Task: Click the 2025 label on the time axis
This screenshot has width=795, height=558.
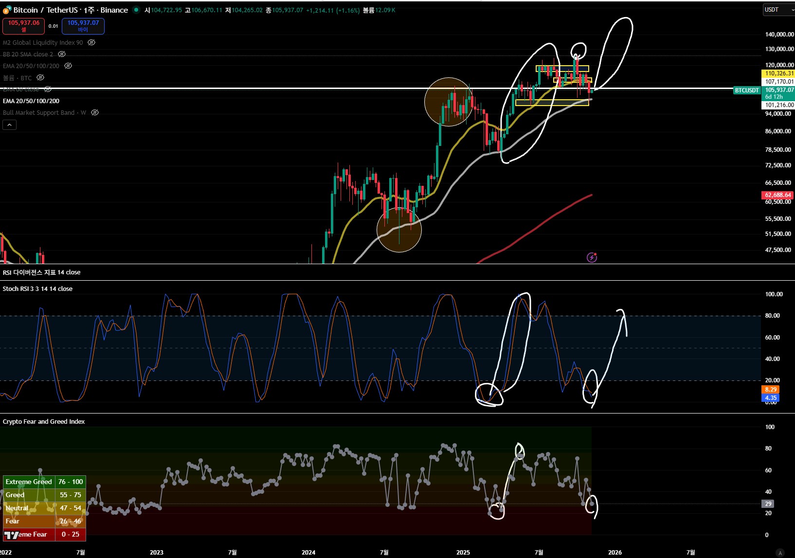Action: [463, 553]
